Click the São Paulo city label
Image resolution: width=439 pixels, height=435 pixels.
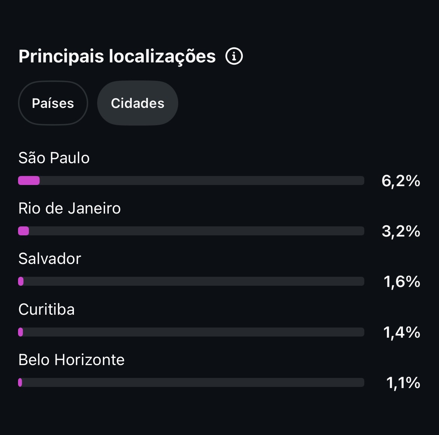(54, 158)
